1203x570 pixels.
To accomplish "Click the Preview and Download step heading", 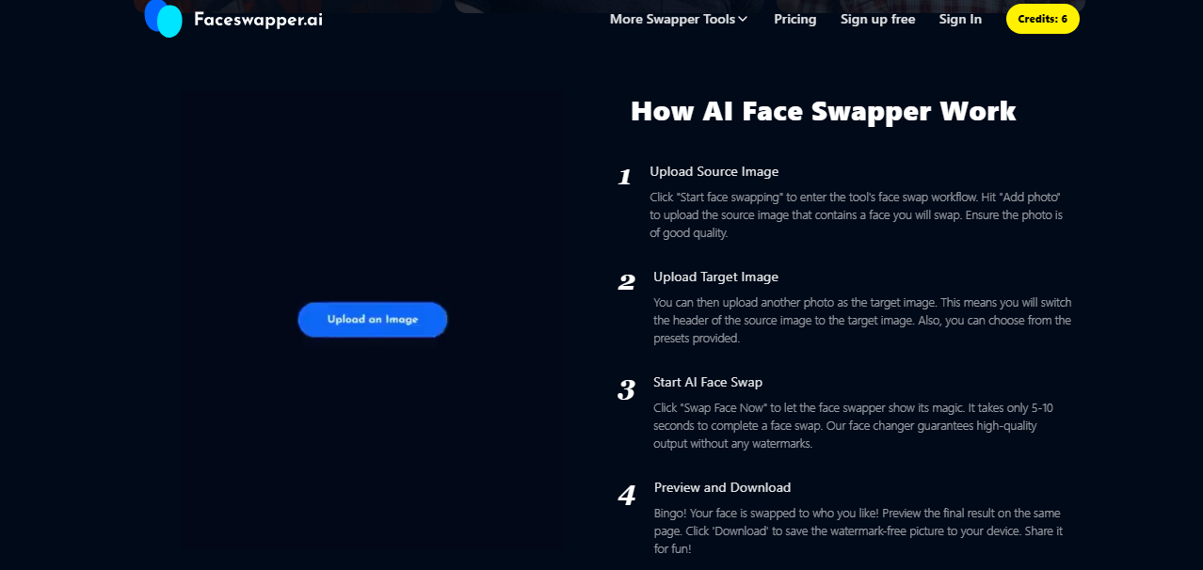I will (722, 487).
